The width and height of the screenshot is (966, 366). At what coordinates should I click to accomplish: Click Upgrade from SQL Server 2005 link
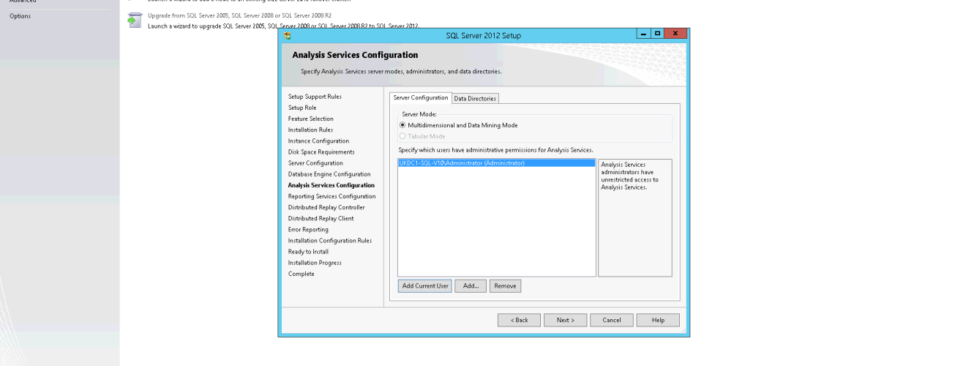[239, 15]
